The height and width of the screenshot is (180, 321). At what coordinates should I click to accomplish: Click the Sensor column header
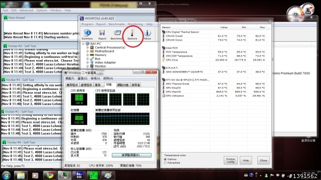click(x=185, y=27)
